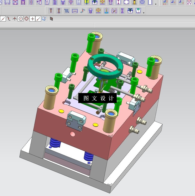Click the ejector pin icon in second toolbar

51,11
